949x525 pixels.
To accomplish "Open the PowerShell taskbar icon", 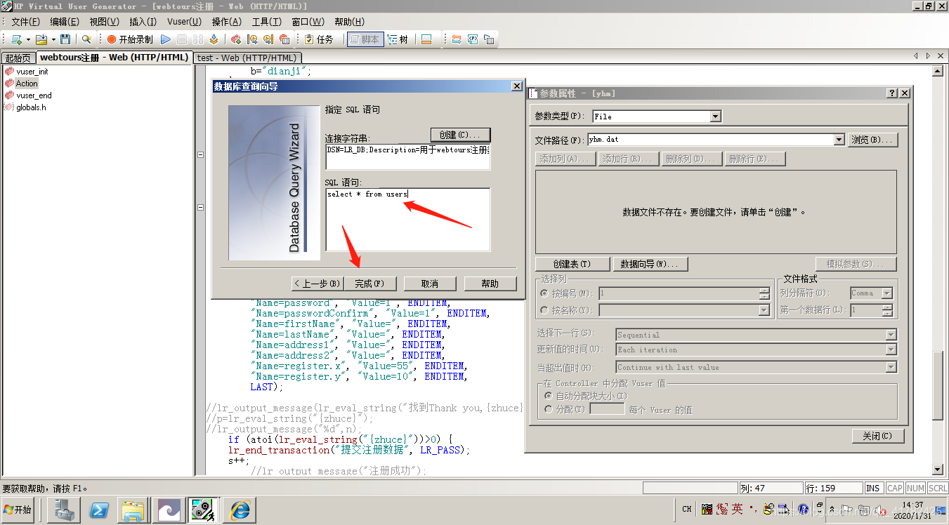I will [x=98, y=510].
